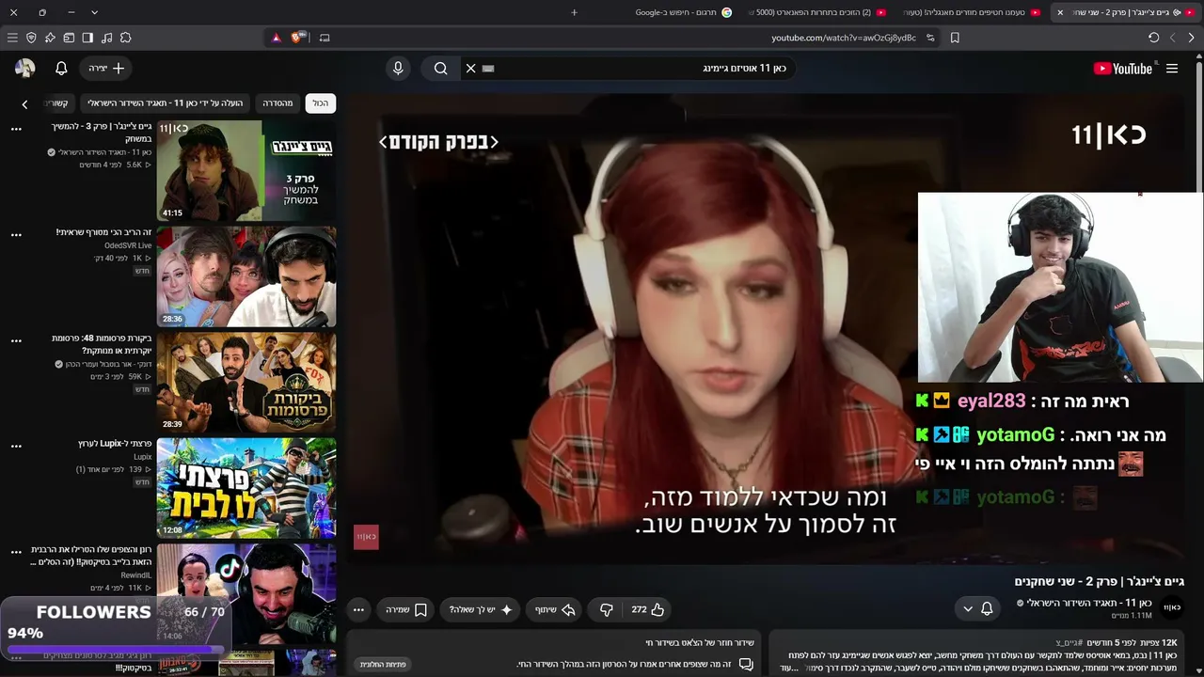Click the browser address bar URL
The width and height of the screenshot is (1204, 677).
tap(844, 38)
